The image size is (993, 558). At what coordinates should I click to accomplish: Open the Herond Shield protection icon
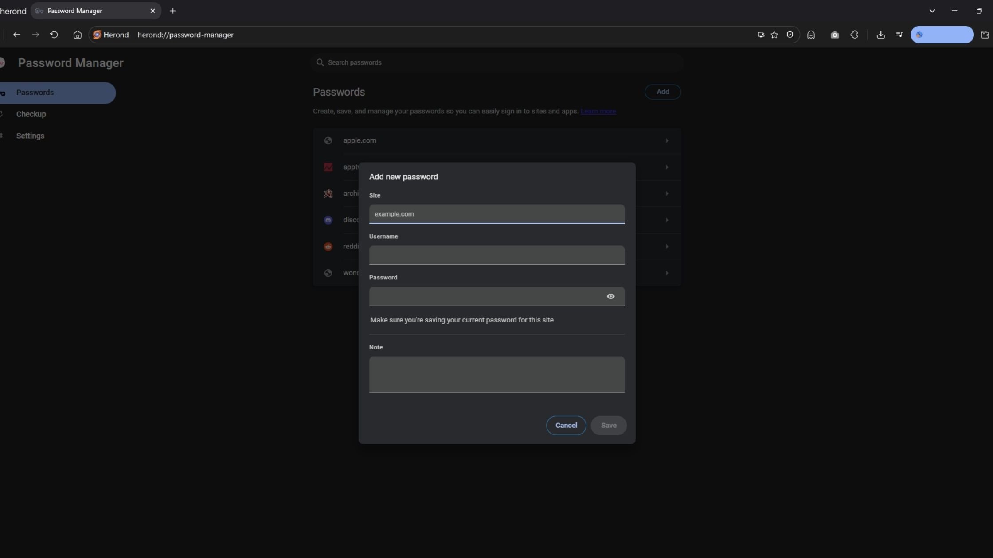point(790,35)
